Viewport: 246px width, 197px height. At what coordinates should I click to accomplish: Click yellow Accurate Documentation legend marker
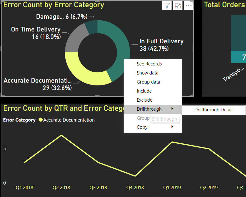coord(40,120)
